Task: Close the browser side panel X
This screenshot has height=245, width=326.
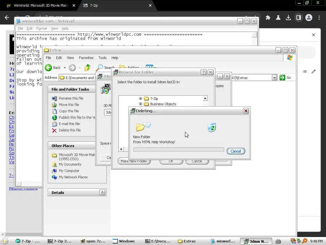Action: pyautogui.click(x=314, y=34)
